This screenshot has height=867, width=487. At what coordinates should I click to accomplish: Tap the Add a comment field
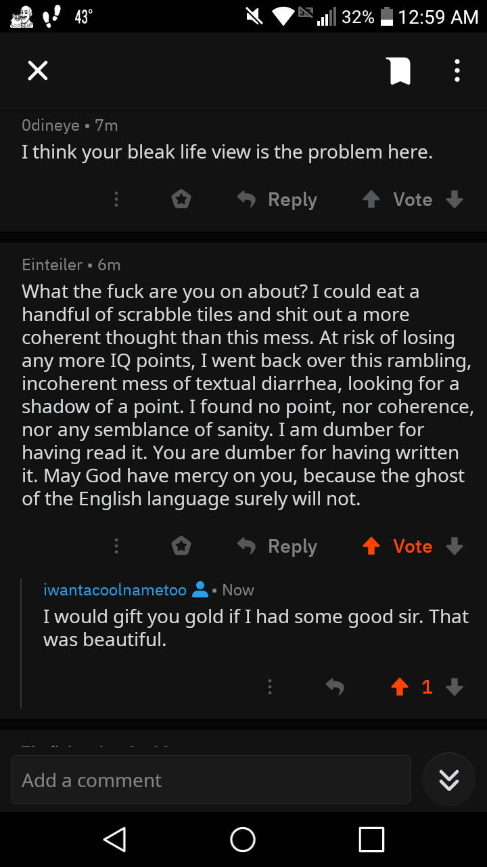pyautogui.click(x=210, y=780)
